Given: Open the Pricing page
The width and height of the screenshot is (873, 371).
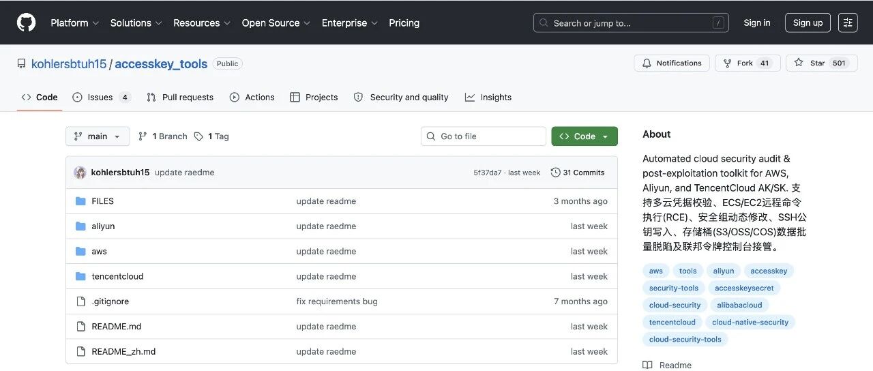Looking at the screenshot, I should (x=404, y=23).
